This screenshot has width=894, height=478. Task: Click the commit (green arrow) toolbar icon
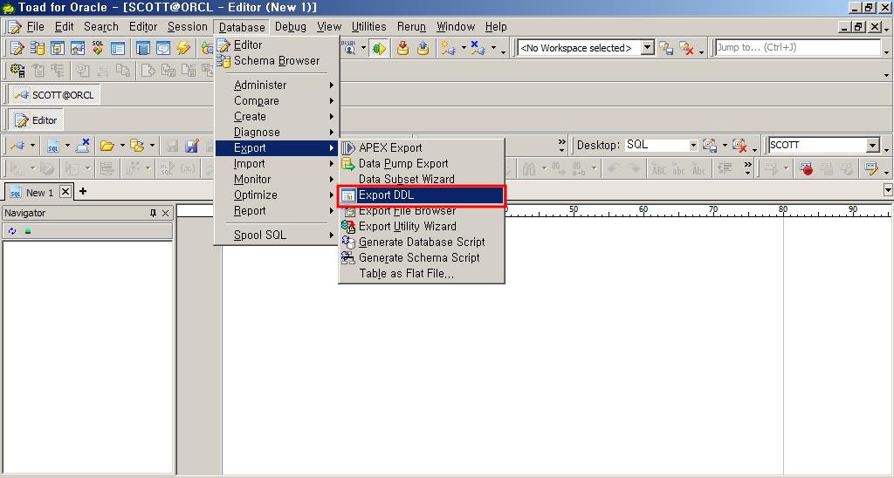tap(378, 49)
